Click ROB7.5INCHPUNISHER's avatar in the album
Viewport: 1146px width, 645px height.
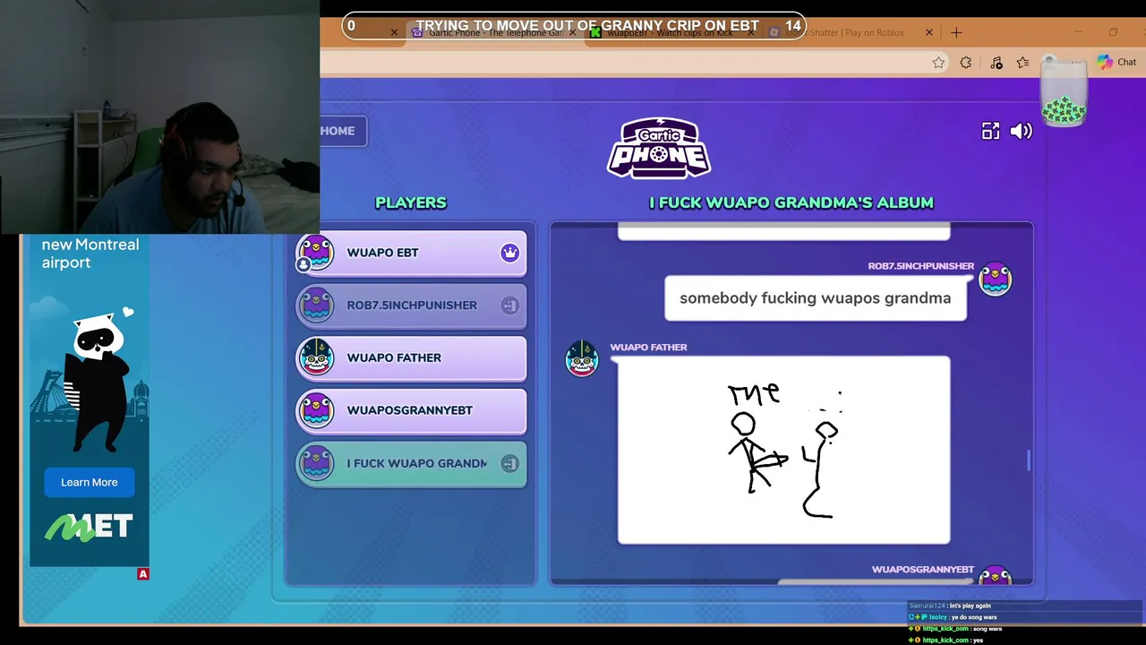point(995,279)
